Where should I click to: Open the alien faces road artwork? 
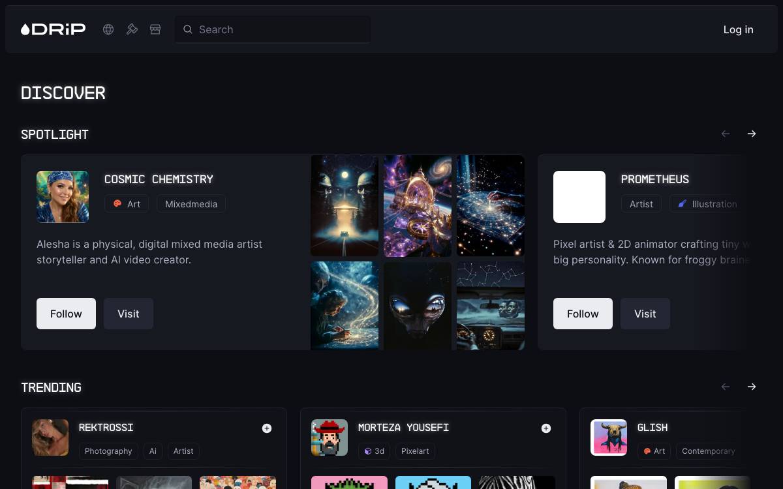tap(345, 205)
